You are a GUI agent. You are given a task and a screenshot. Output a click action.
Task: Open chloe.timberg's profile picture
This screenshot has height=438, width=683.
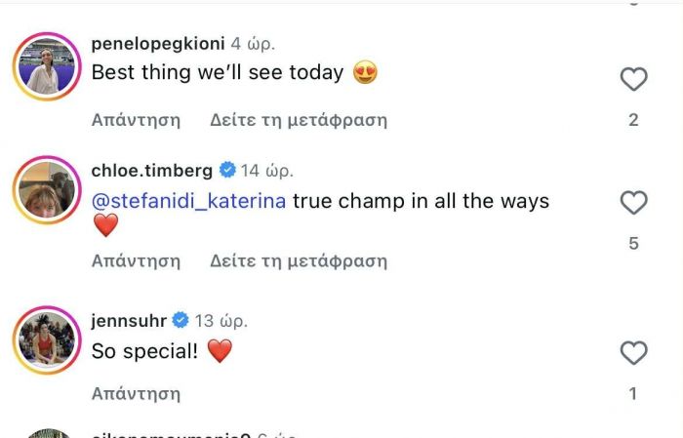[46, 188]
